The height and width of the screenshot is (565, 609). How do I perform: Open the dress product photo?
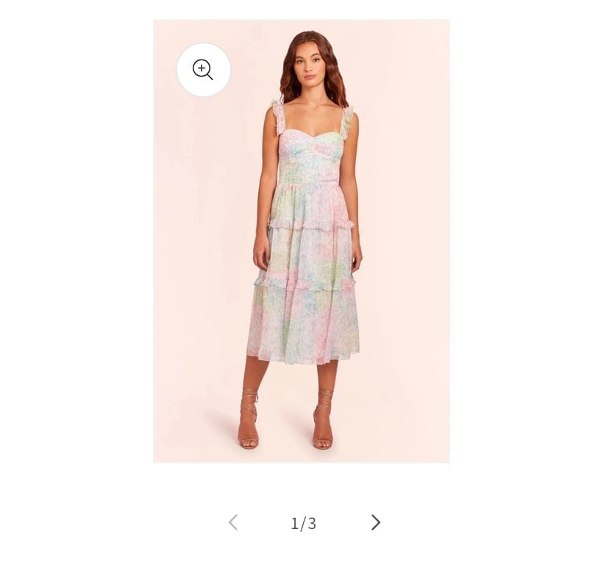(x=302, y=241)
